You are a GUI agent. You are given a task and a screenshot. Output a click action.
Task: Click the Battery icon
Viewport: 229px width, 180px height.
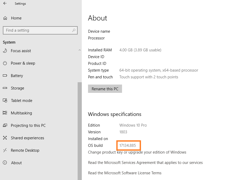(x=5, y=76)
